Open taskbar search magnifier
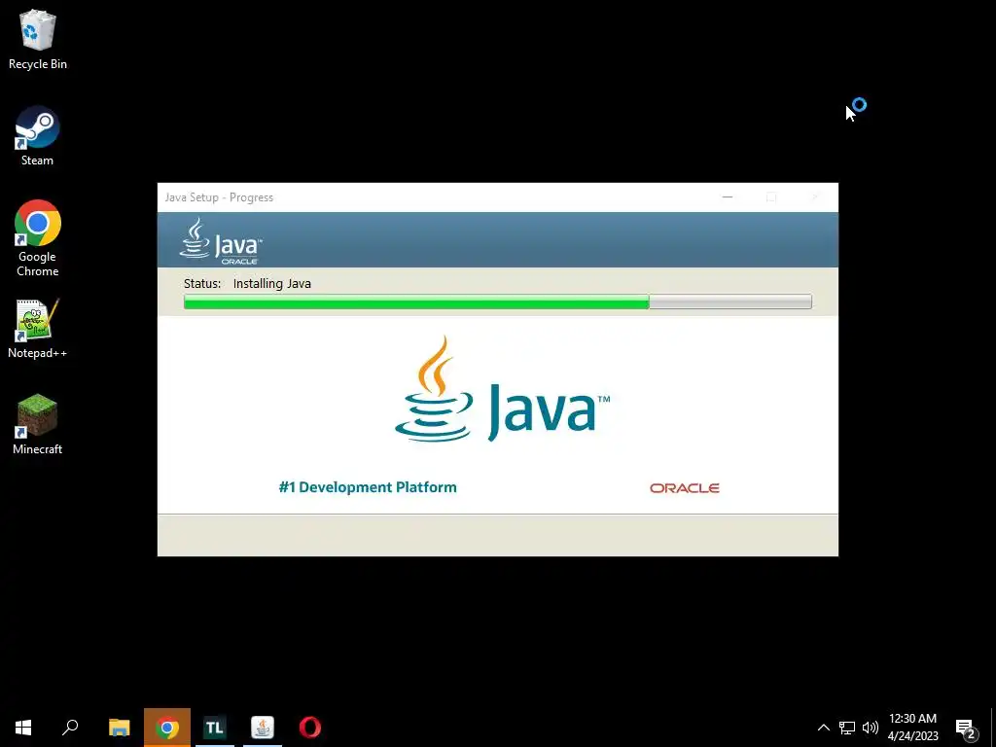The height and width of the screenshot is (747, 996). pyautogui.click(x=70, y=728)
